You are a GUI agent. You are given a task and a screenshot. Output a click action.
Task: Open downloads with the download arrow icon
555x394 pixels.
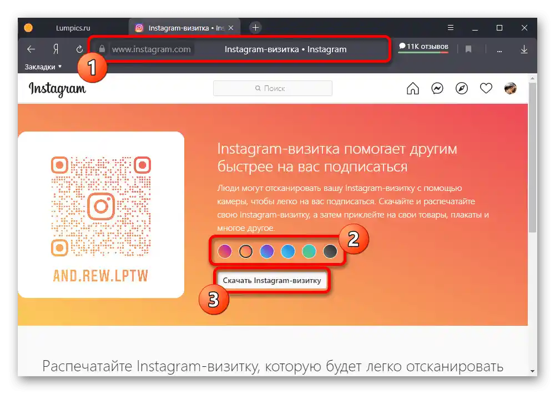point(524,49)
